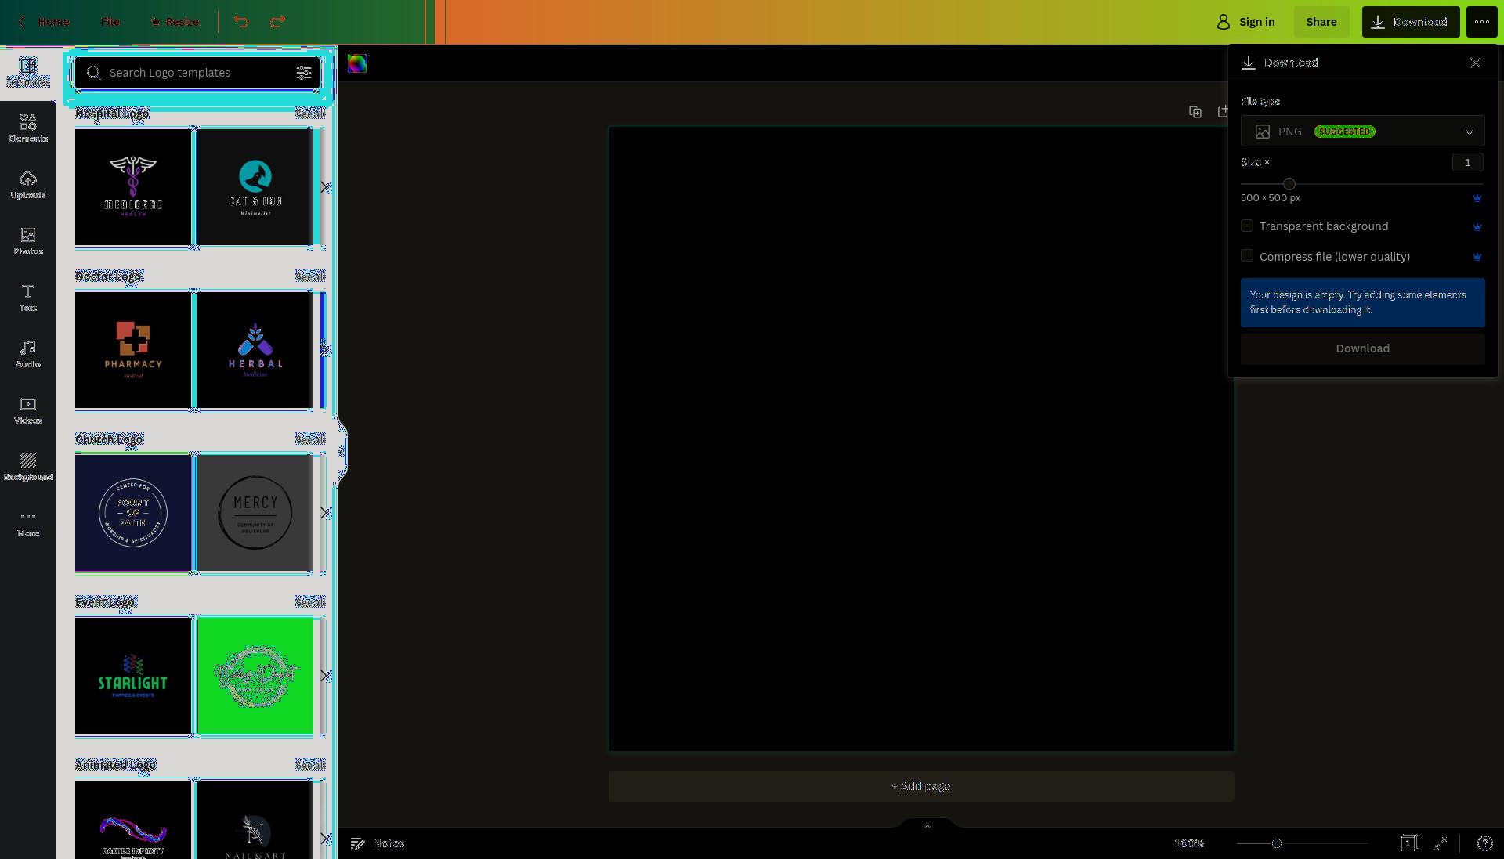Open the Photos sidebar tab
The image size is (1504, 859).
28,240
